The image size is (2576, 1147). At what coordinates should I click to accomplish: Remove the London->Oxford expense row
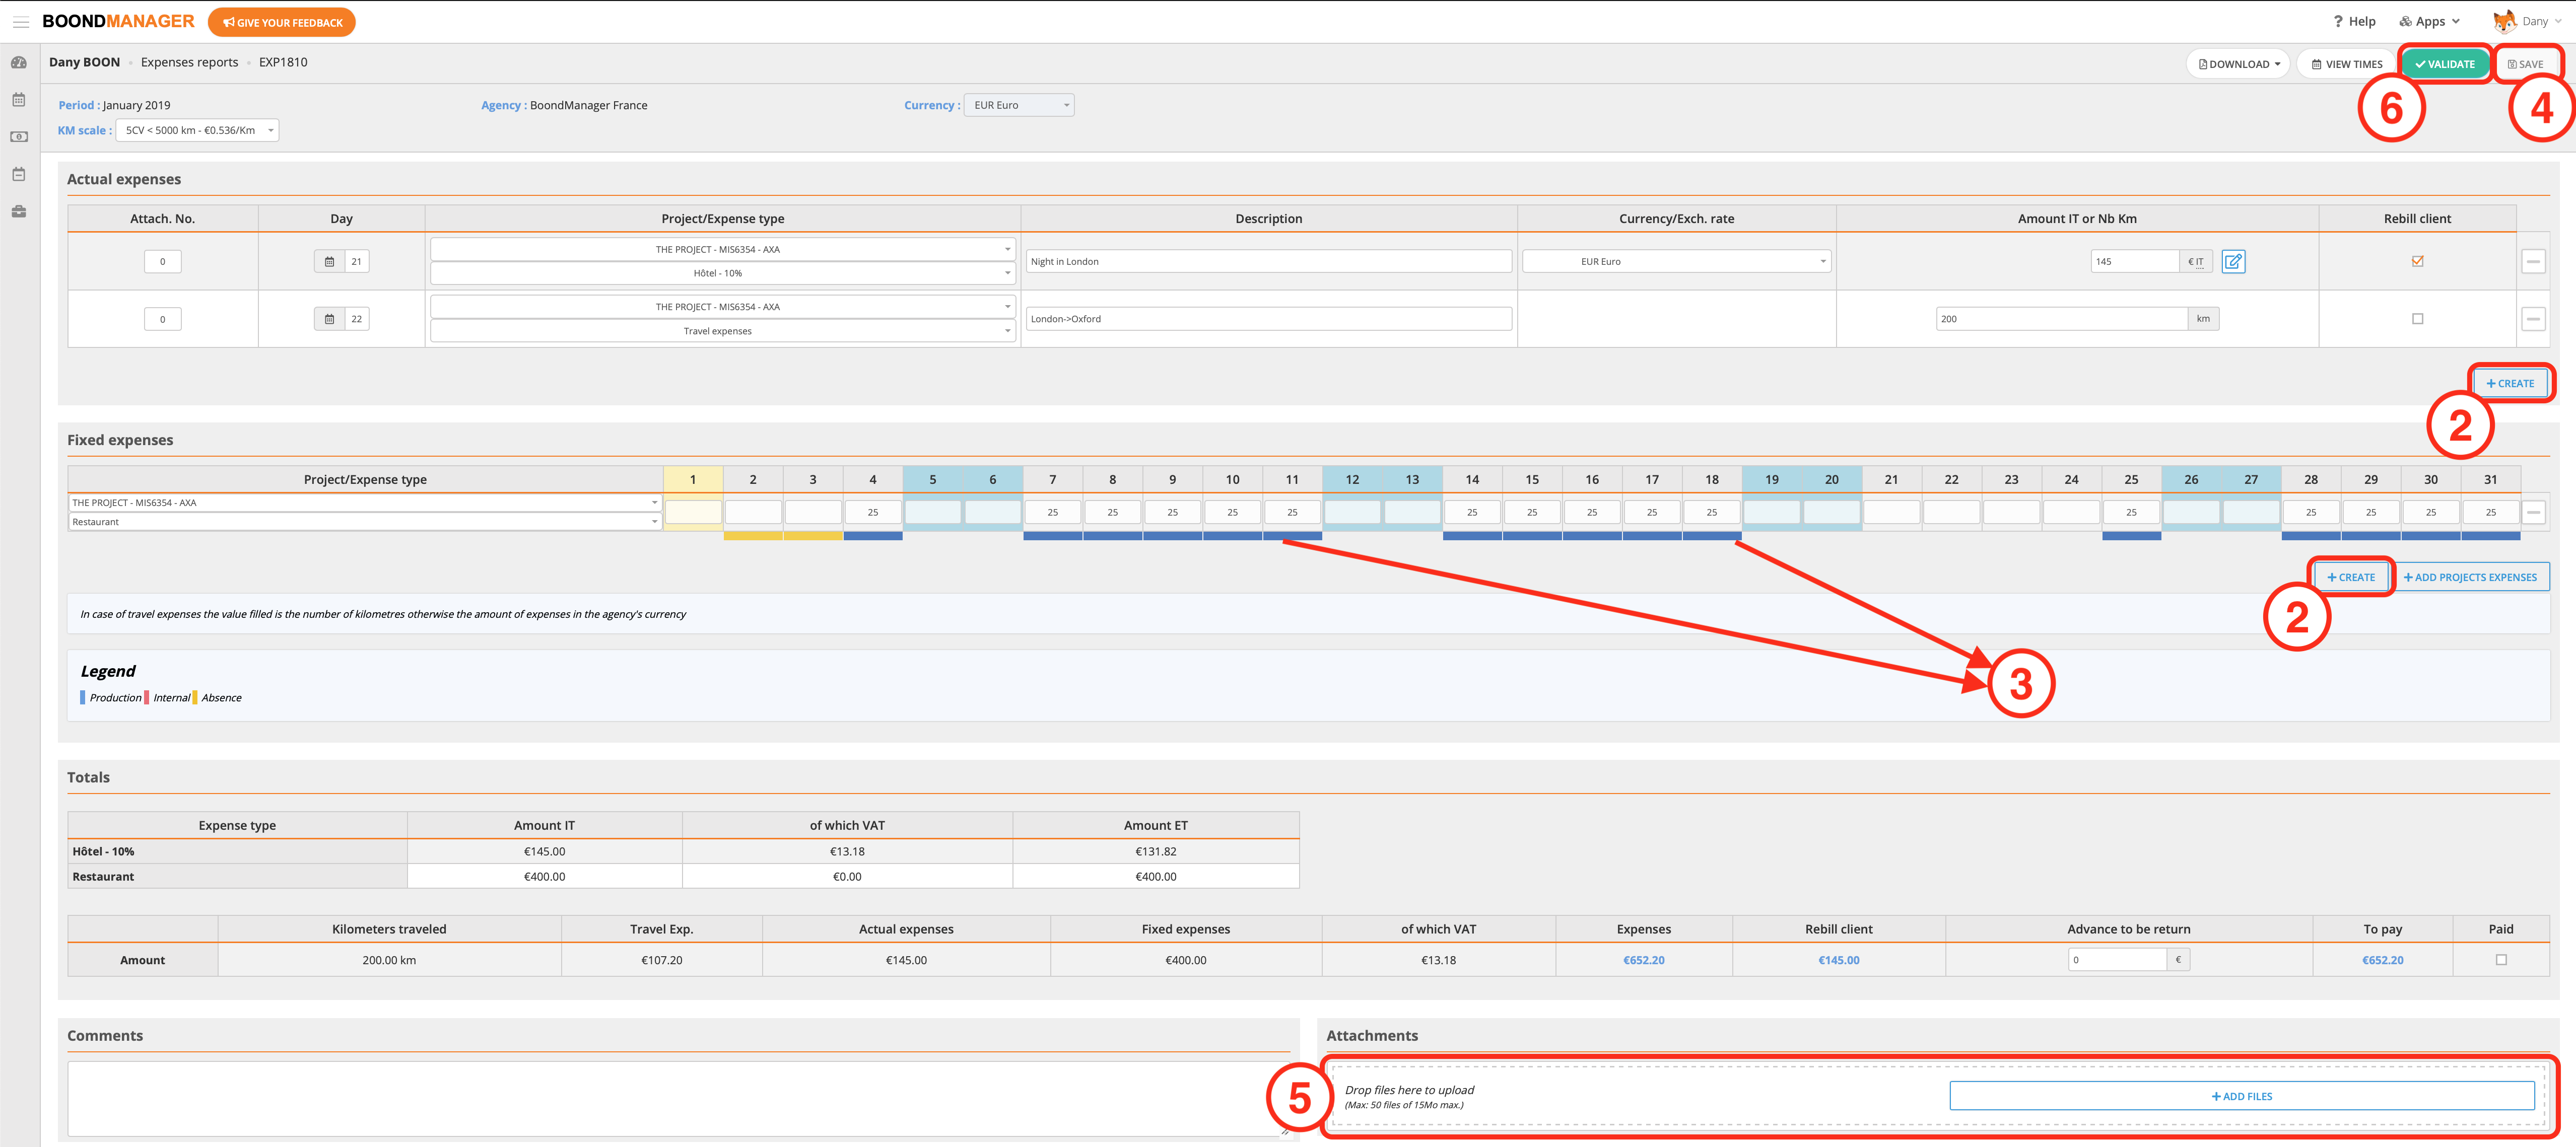coord(2533,319)
